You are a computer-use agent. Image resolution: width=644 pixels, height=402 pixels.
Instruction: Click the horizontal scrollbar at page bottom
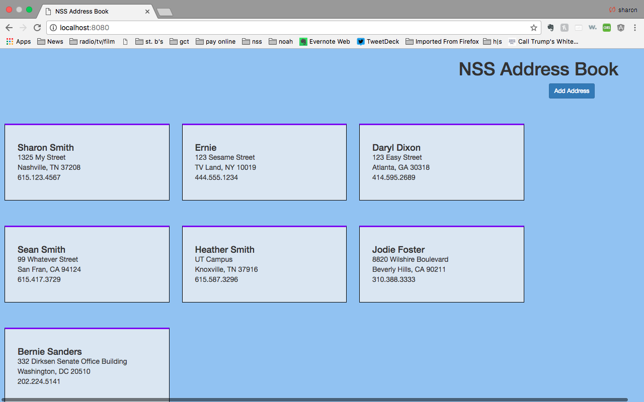coord(322,399)
